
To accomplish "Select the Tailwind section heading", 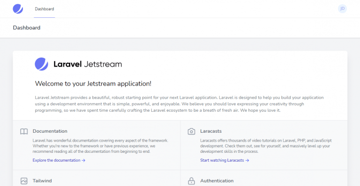I will pos(42,181).
